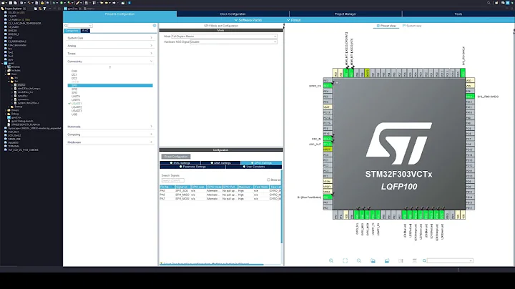
Task: Select the A->Z tab in peripherals panel
Action: [x=85, y=31]
